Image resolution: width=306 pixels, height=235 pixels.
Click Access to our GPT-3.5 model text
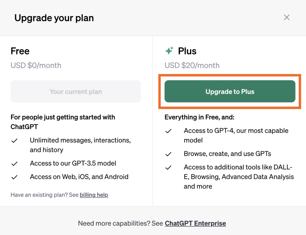(73, 163)
